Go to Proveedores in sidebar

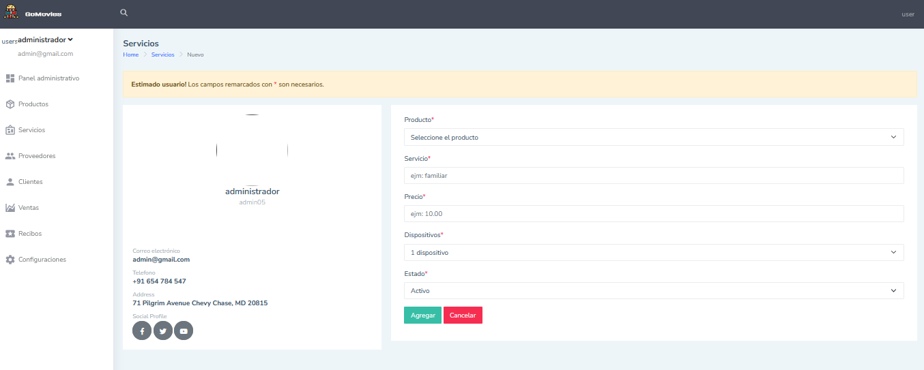[37, 156]
